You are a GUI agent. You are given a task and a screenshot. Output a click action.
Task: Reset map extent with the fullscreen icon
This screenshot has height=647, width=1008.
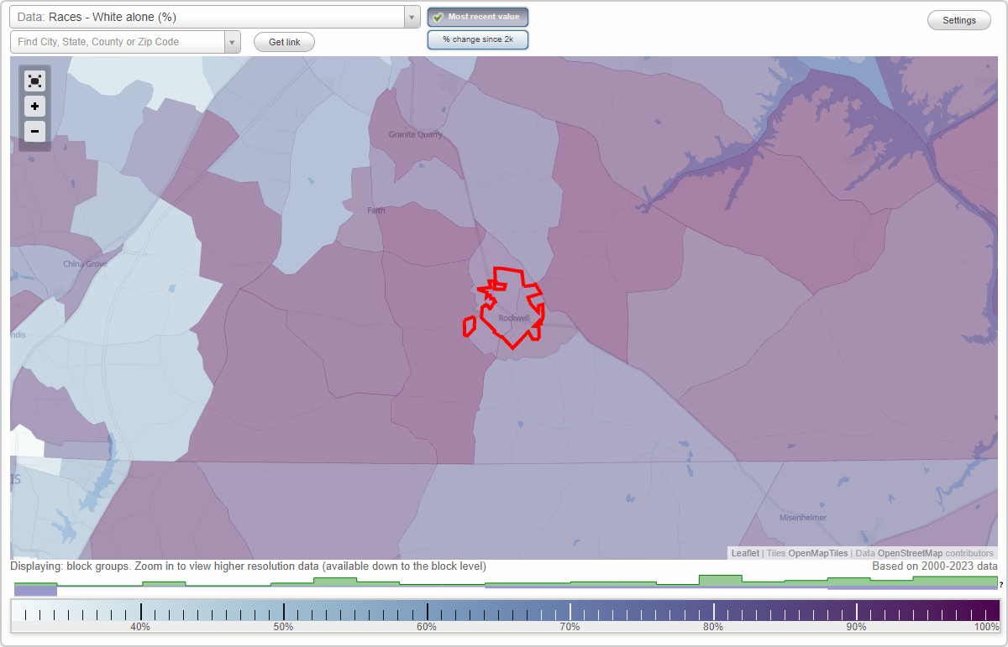[x=34, y=81]
